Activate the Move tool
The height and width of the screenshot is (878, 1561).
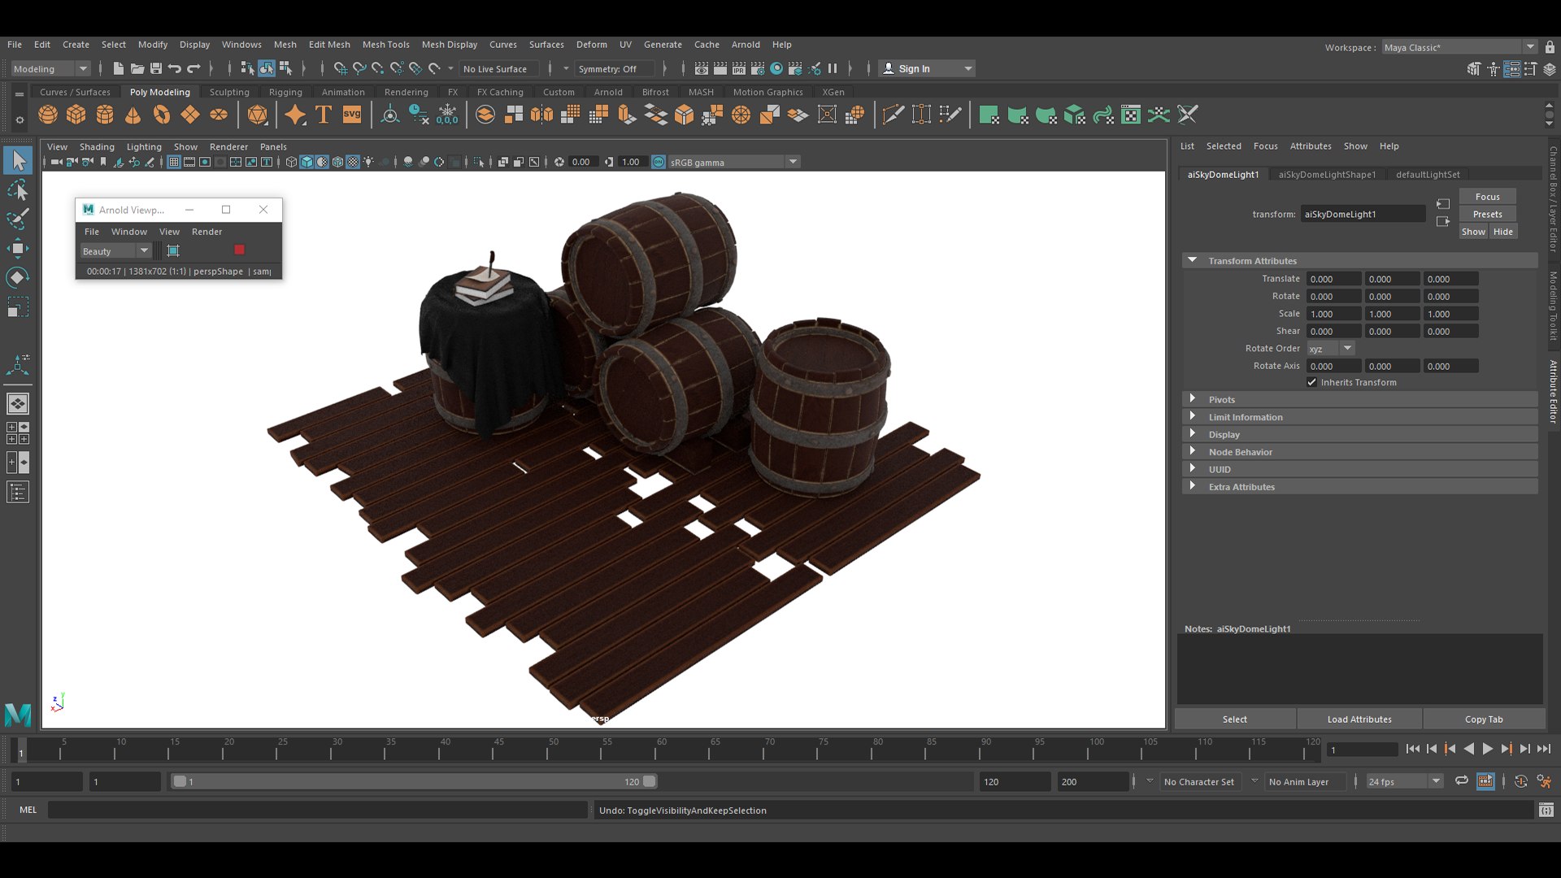[18, 248]
